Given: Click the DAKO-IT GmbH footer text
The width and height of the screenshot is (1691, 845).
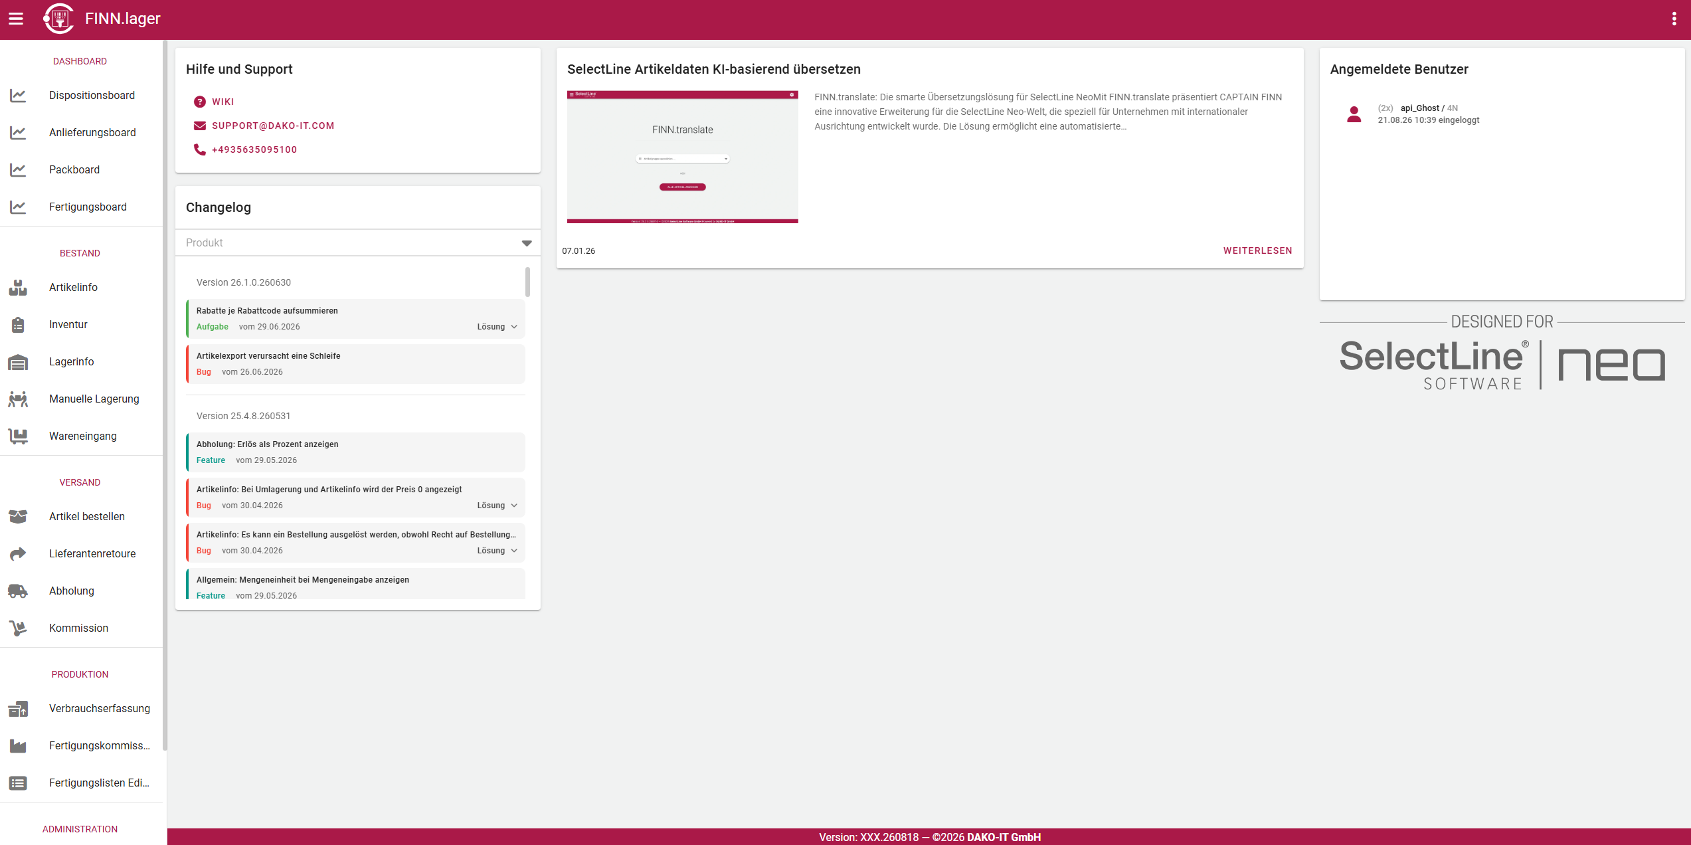Looking at the screenshot, I should tap(1004, 838).
